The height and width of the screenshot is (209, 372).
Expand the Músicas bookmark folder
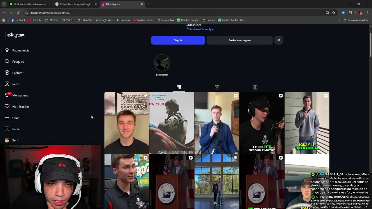[52, 20]
